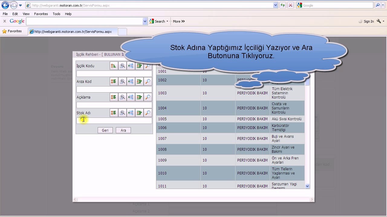The image size is (387, 217).
Task: Refresh the page with the green arrows icon
Action: tap(282, 5)
